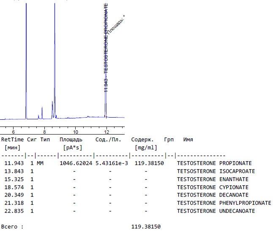
Task: Select TESTOSTERONE PROPIONATE name in the table
Action: (214, 163)
